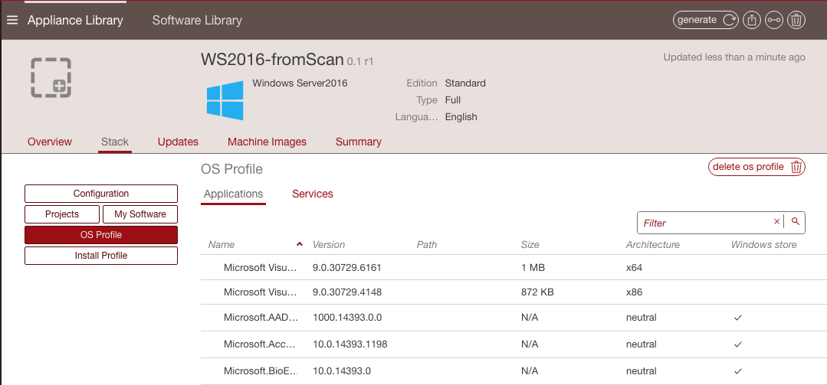
Task: Click version 10.0.14393.1198
Action: (x=350, y=344)
